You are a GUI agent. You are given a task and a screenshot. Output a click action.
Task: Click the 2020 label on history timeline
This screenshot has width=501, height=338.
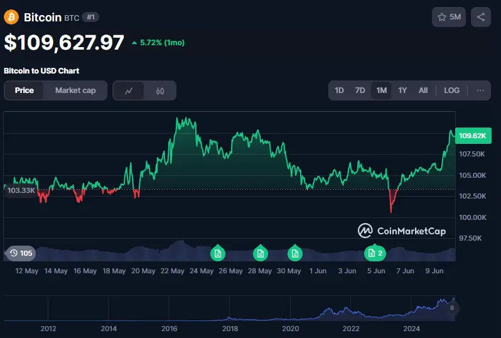point(291,329)
